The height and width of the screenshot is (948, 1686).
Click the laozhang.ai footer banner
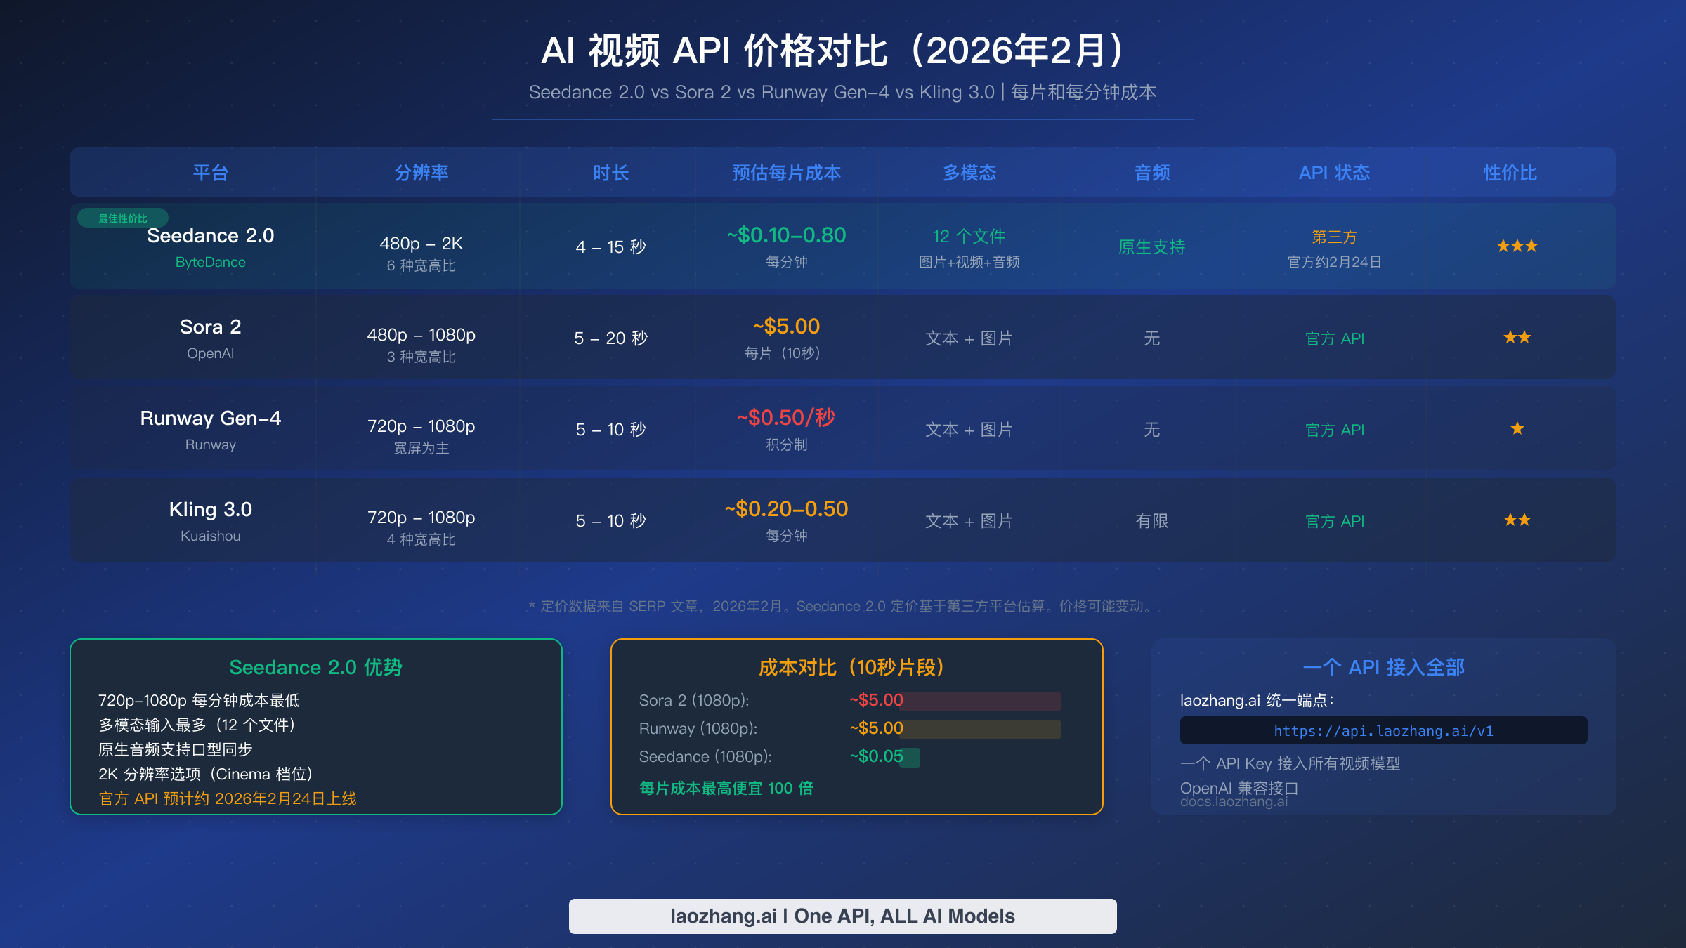842,915
